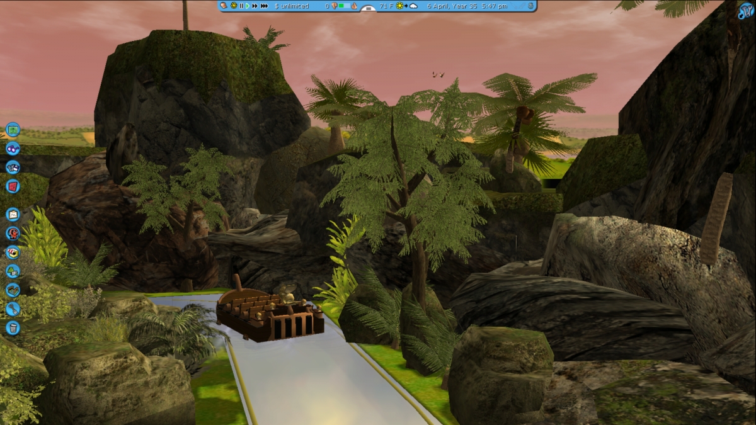Screen dimensions: 756x425
Task: Click the guest count '0' in top bar
Action: 327,6
